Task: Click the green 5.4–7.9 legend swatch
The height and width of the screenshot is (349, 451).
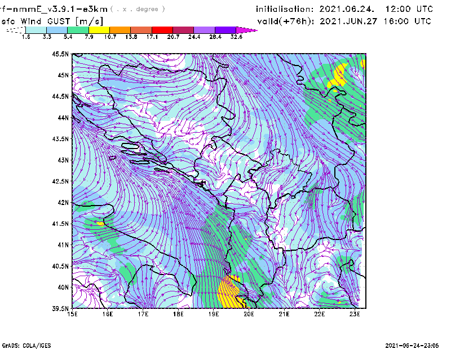Action: pyautogui.click(x=78, y=30)
